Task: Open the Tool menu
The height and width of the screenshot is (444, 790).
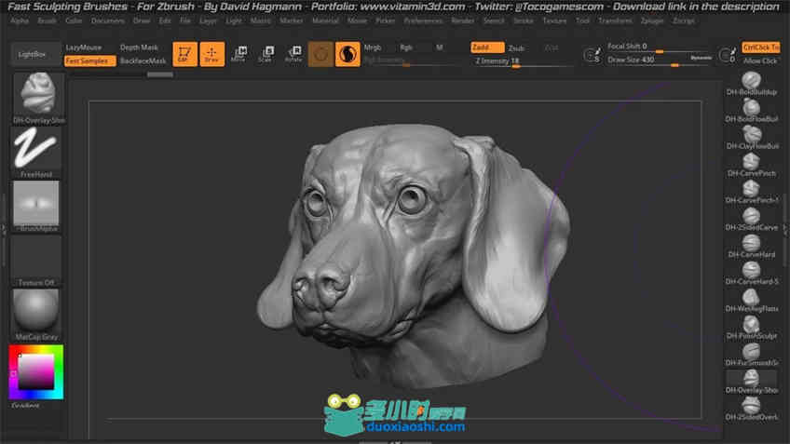Action: [x=582, y=21]
